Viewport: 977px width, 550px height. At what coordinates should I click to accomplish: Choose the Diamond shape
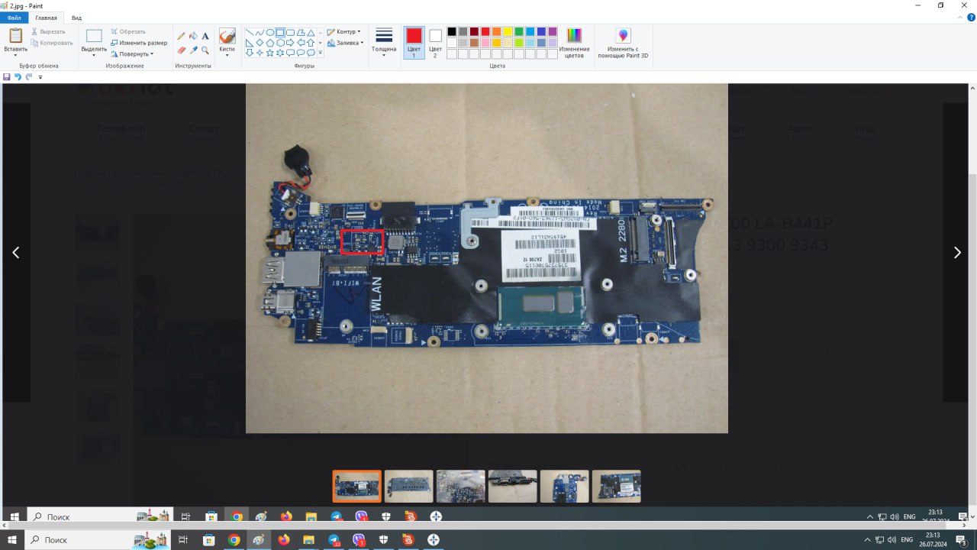click(260, 43)
